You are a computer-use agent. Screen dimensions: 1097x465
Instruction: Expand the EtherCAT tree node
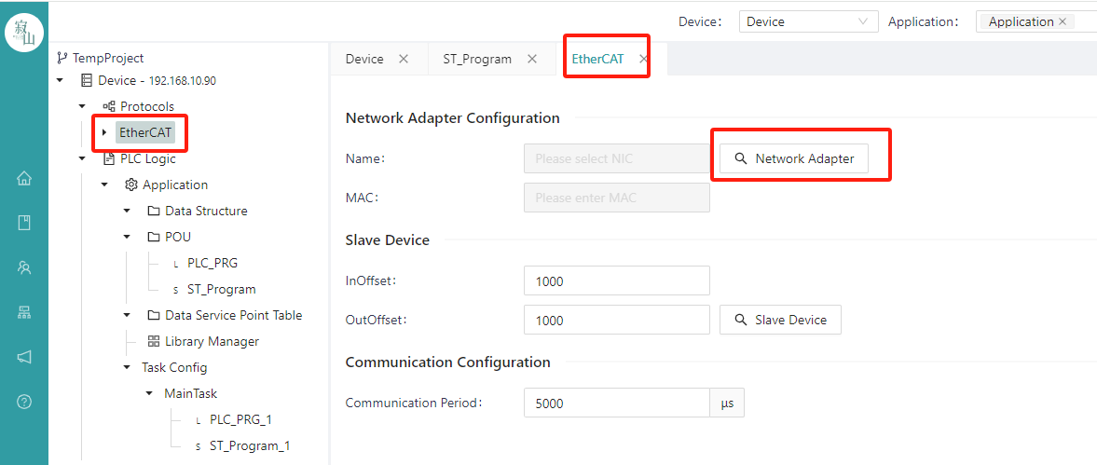[104, 132]
